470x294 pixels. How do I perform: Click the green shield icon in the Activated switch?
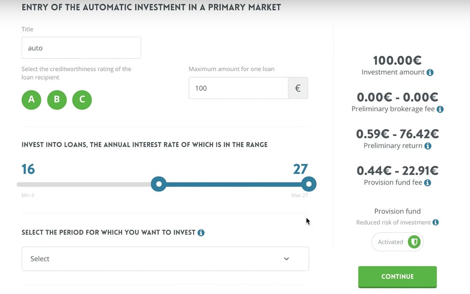[414, 242]
